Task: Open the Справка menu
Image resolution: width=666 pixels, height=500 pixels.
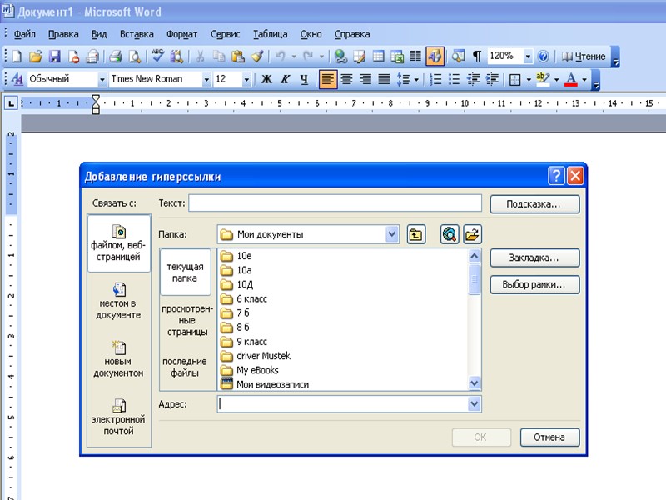Action: (352, 34)
